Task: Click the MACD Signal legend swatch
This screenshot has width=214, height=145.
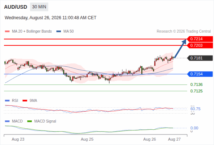Action: coord(29,121)
